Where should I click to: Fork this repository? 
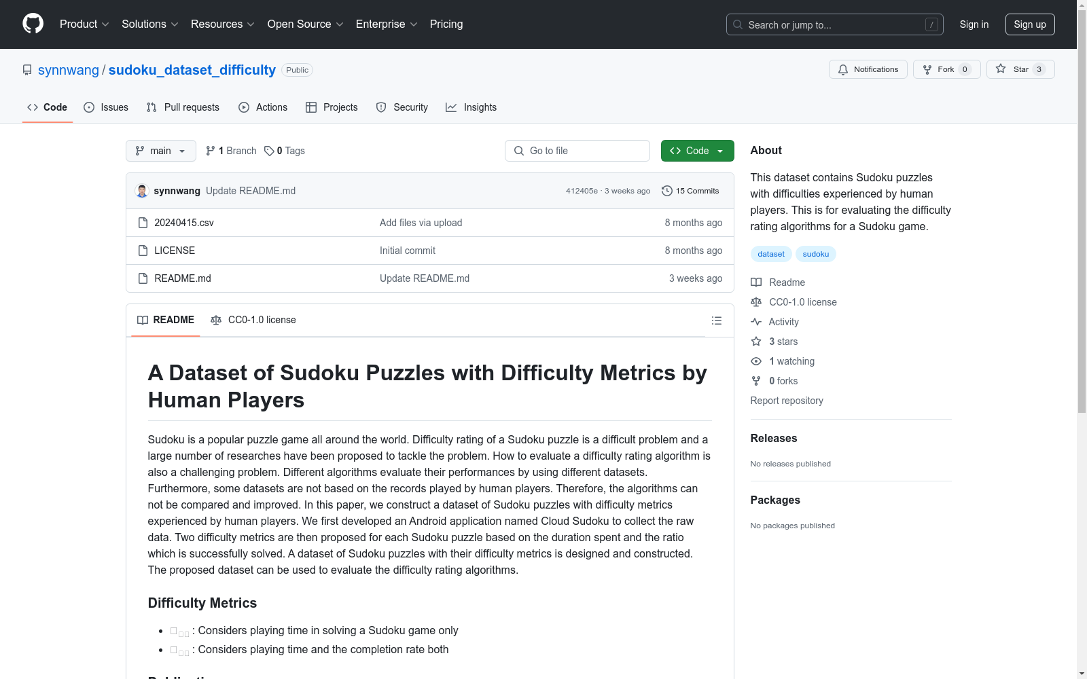point(946,69)
